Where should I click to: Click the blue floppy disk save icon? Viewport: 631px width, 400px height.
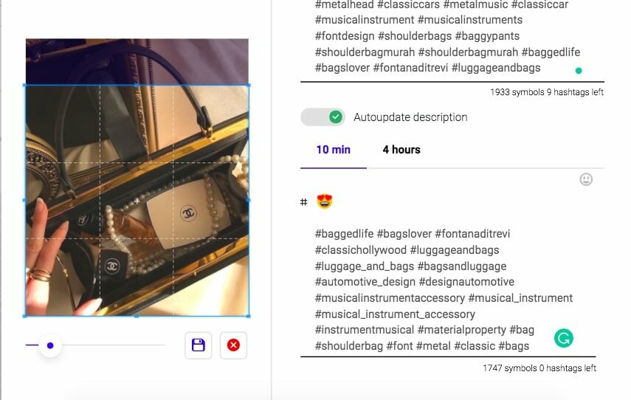point(198,345)
